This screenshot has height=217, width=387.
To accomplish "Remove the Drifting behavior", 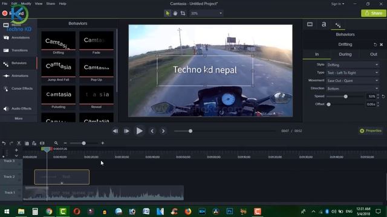I will [382, 45].
